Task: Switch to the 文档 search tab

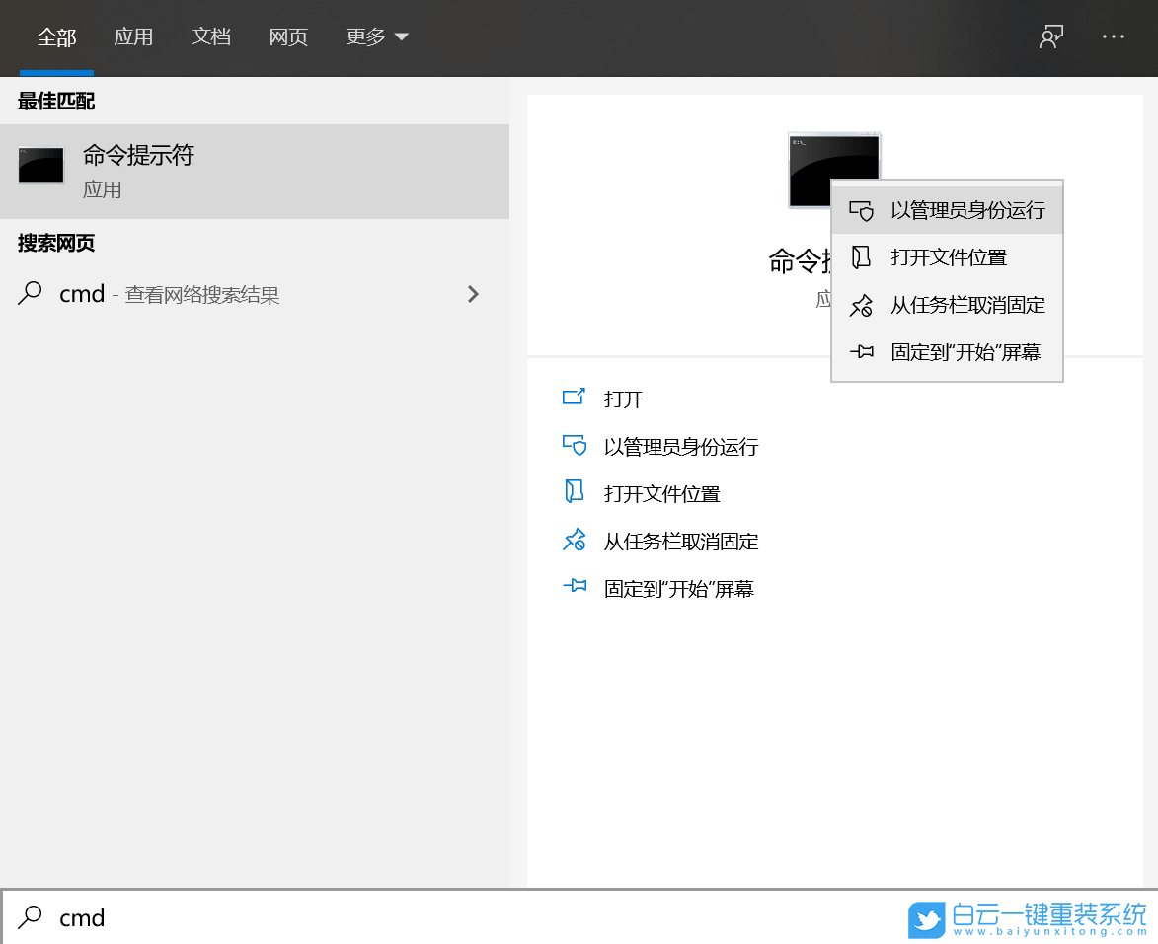Action: click(211, 36)
